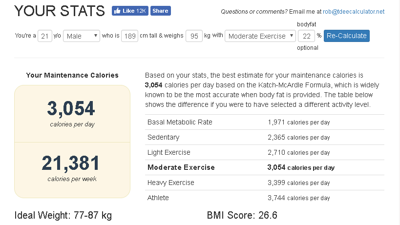Select the Light Exercise table row
This screenshot has width=400, height=225.
[x=265, y=152]
